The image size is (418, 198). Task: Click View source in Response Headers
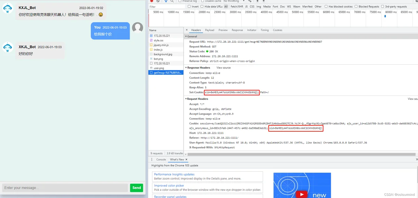pos(224,68)
